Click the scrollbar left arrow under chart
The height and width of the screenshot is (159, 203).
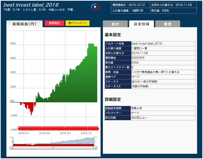[11, 148]
